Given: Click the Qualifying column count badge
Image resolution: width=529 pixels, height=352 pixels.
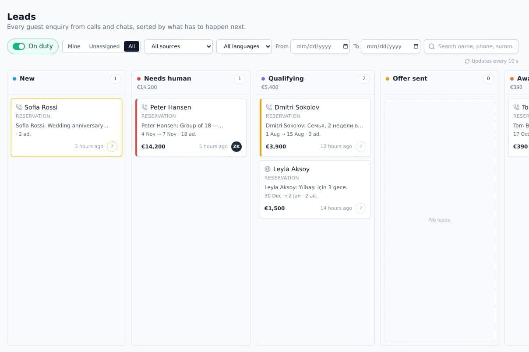Looking at the screenshot, I should point(363,79).
